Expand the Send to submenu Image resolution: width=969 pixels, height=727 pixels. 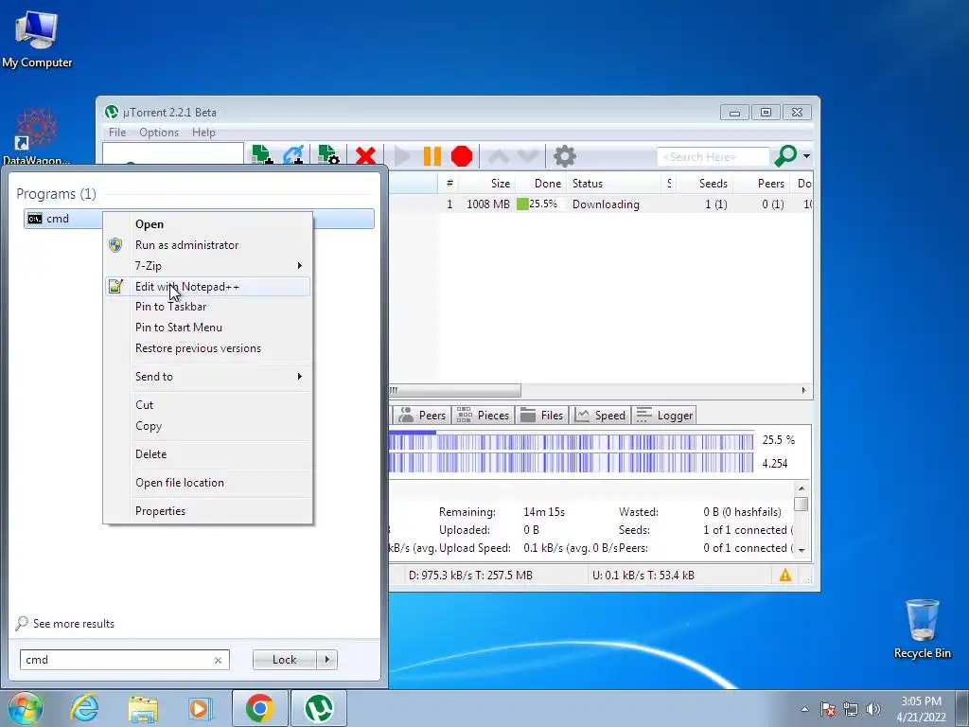pyautogui.click(x=208, y=377)
